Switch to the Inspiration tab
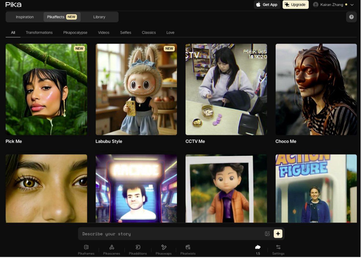Screen dimensions: 362x258 coord(25,17)
